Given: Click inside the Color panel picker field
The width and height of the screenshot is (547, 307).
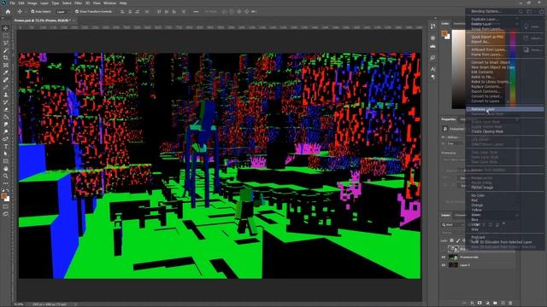Looking at the screenshot, I should tap(479, 69).
